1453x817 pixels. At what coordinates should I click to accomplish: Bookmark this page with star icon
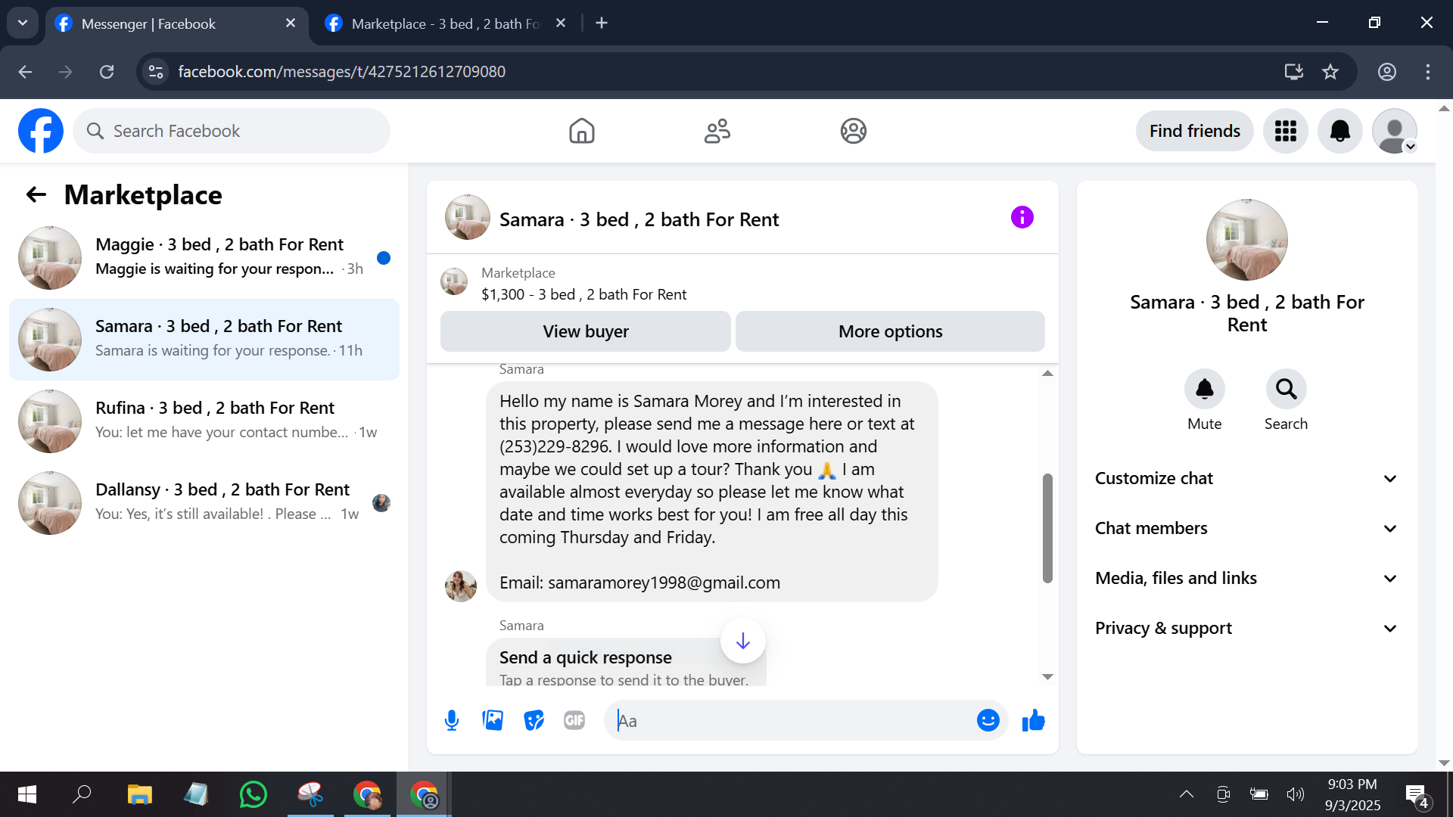[1330, 72]
